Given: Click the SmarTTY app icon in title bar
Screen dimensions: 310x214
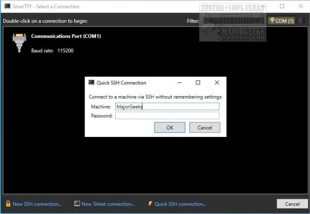Looking at the screenshot, I should (7, 6).
